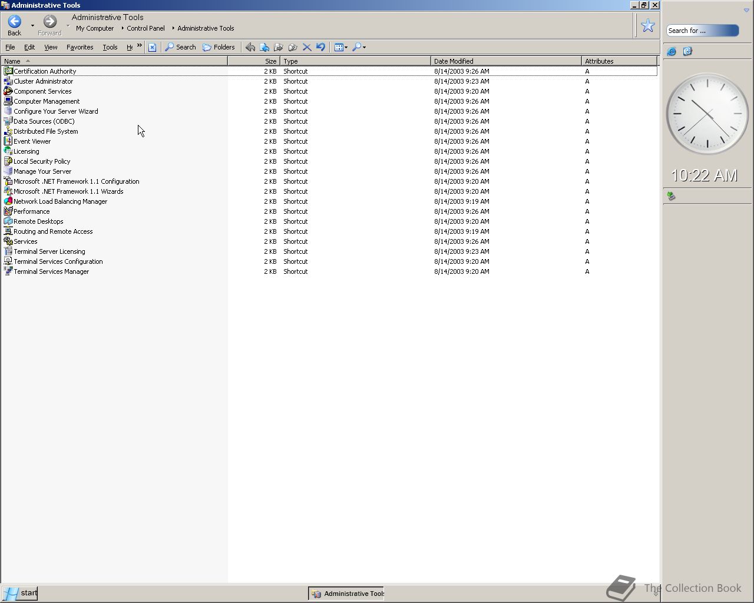Click Administrative Tools breadcrumb segment
Image resolution: width=754 pixels, height=603 pixels.
tap(206, 28)
